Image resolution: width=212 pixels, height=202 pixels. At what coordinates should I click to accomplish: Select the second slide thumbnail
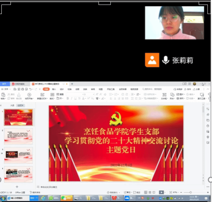18,136
